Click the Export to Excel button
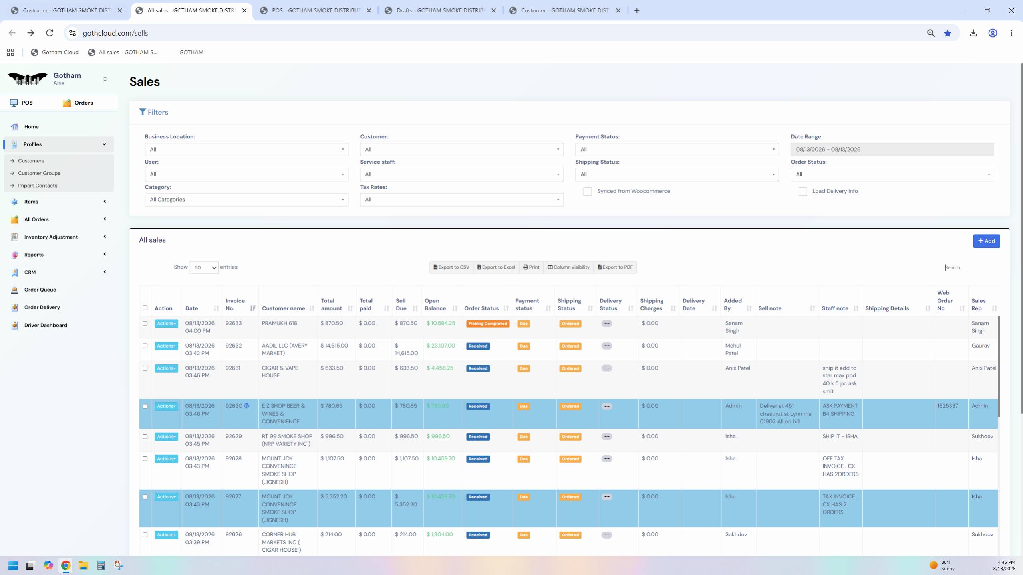1023x575 pixels. coord(496,267)
